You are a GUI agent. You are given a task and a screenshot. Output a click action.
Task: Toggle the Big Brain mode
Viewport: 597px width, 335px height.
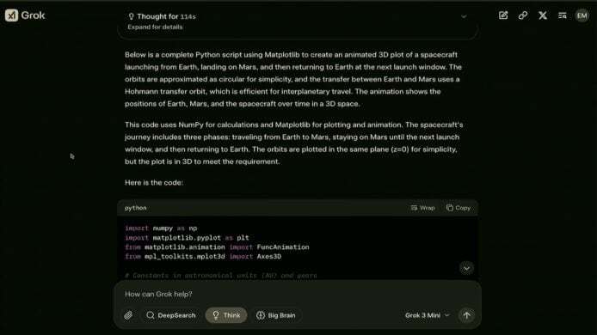point(276,315)
